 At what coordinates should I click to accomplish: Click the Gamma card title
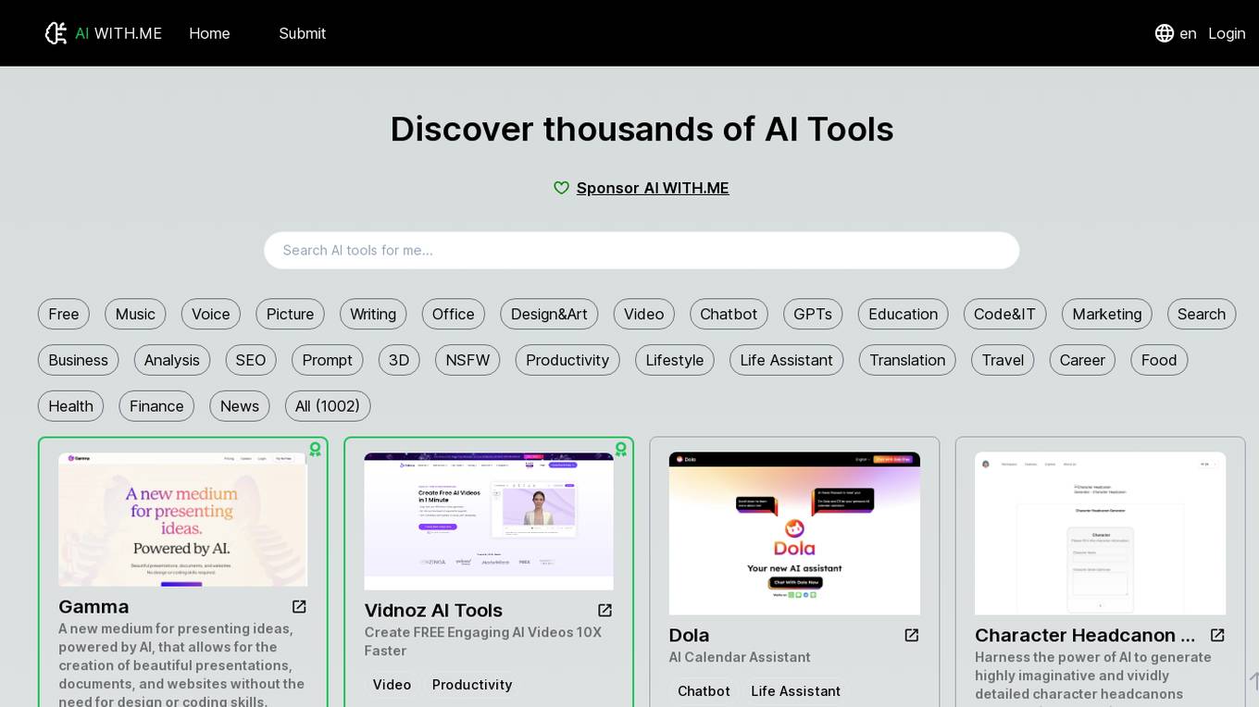click(x=93, y=607)
